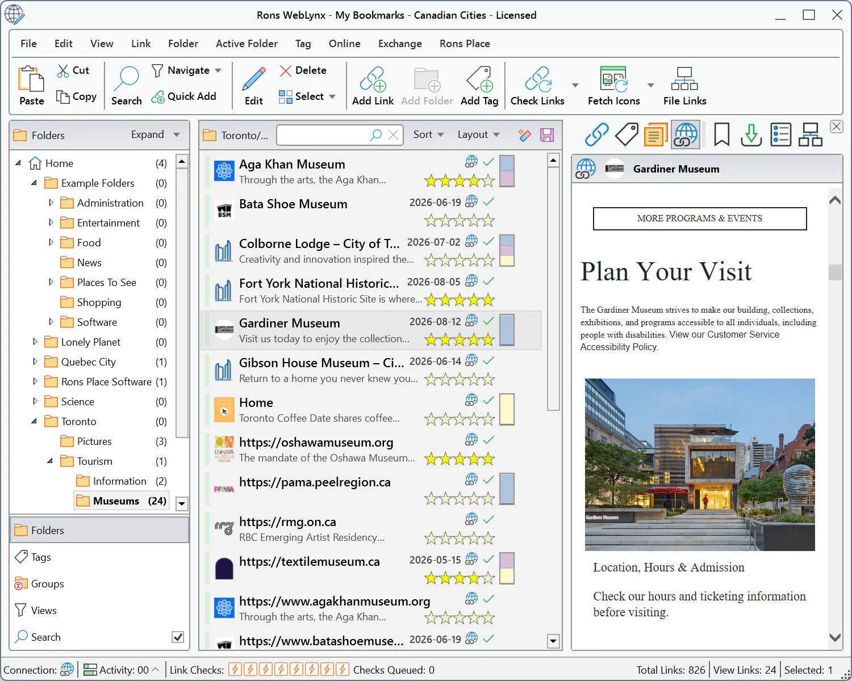Open the Fetch Icons dropdown arrow
The height and width of the screenshot is (681, 852).
coord(651,85)
